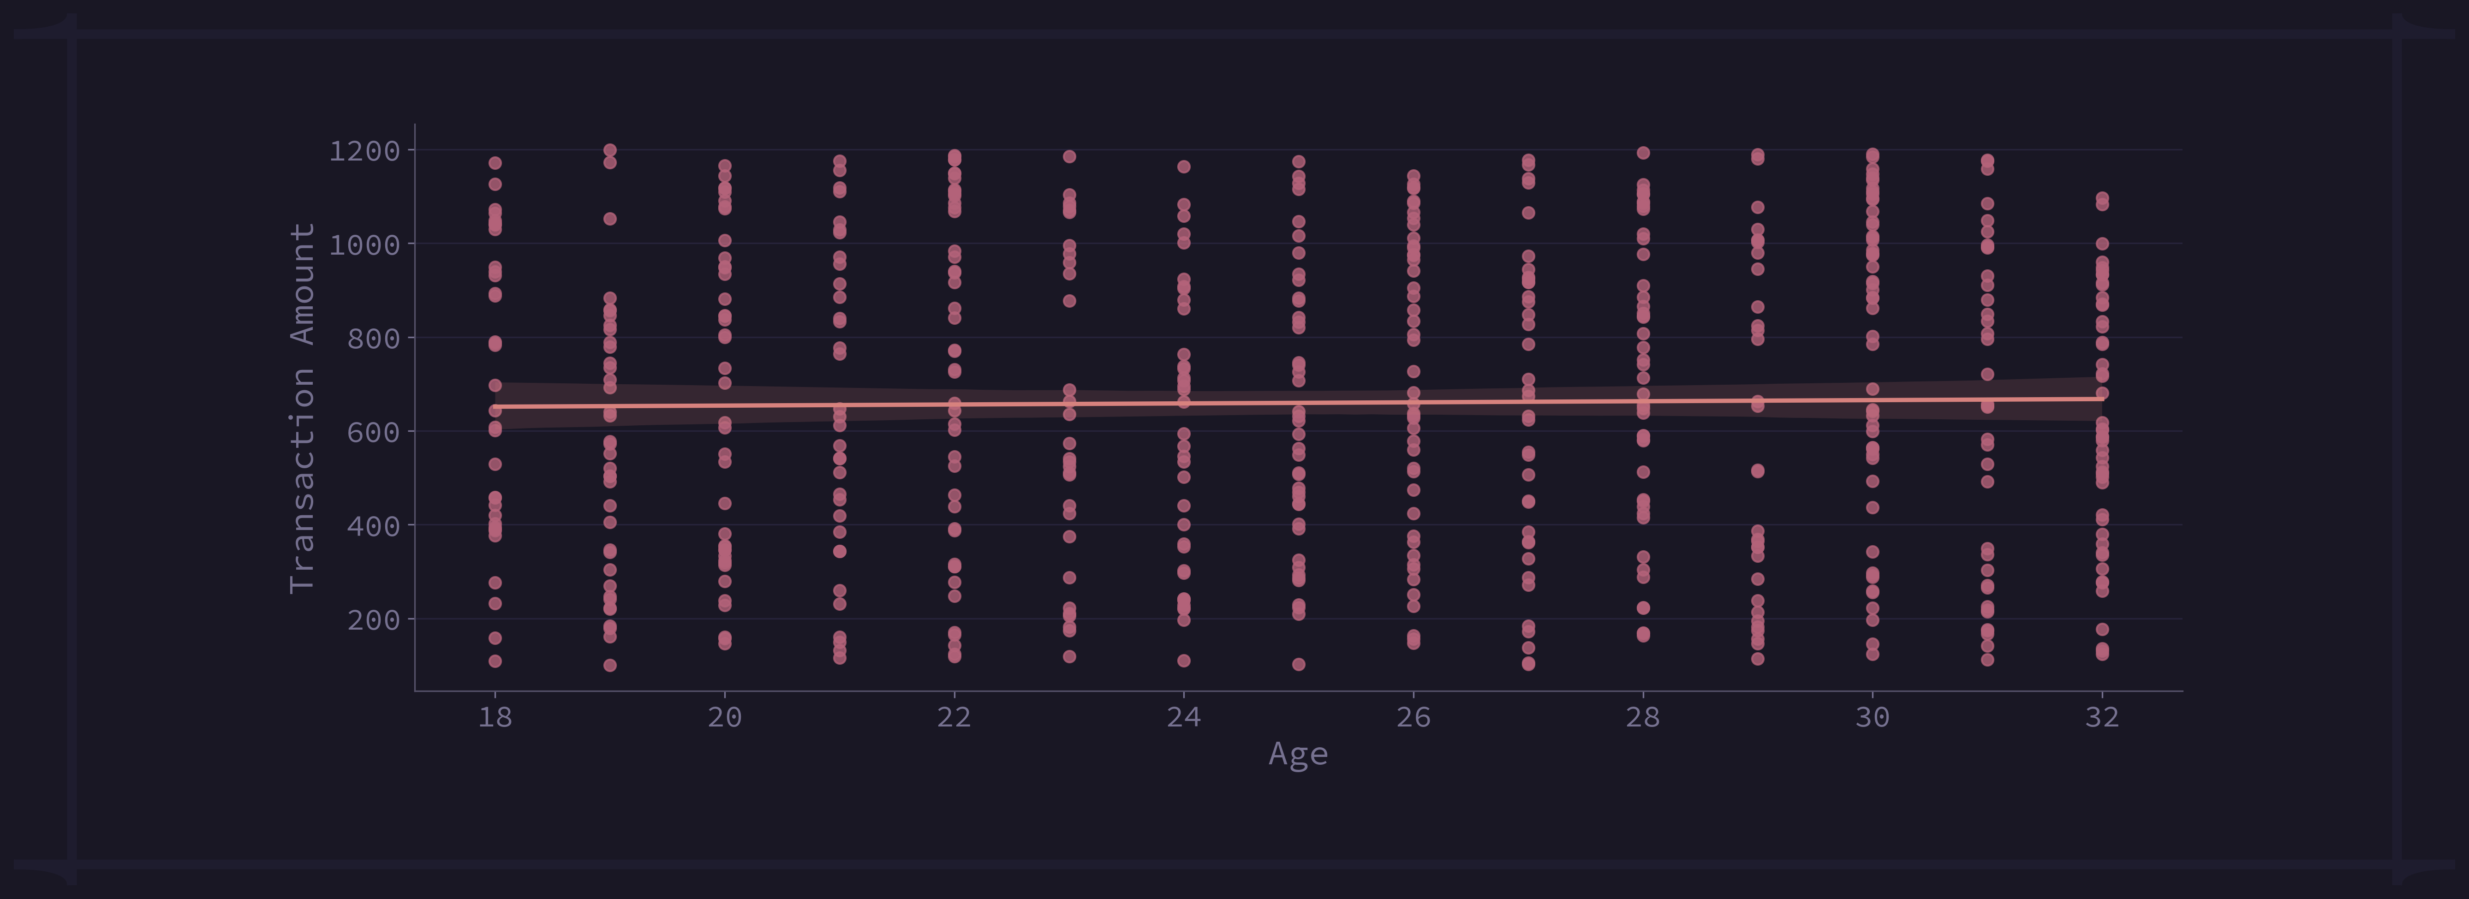The height and width of the screenshot is (899, 2469).
Task: Click x-axis tick label 24
Action: pos(1184,717)
